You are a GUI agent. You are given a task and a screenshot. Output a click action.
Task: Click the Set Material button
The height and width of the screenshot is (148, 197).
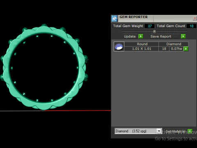pos(176,131)
